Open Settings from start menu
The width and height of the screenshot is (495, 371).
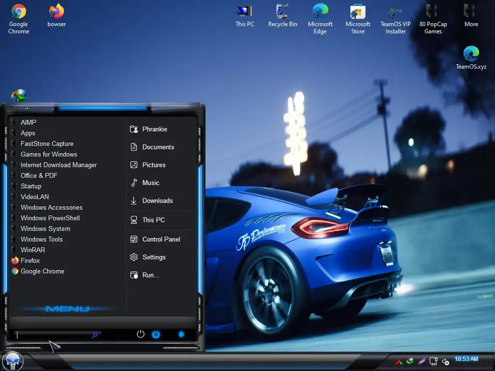161,257
